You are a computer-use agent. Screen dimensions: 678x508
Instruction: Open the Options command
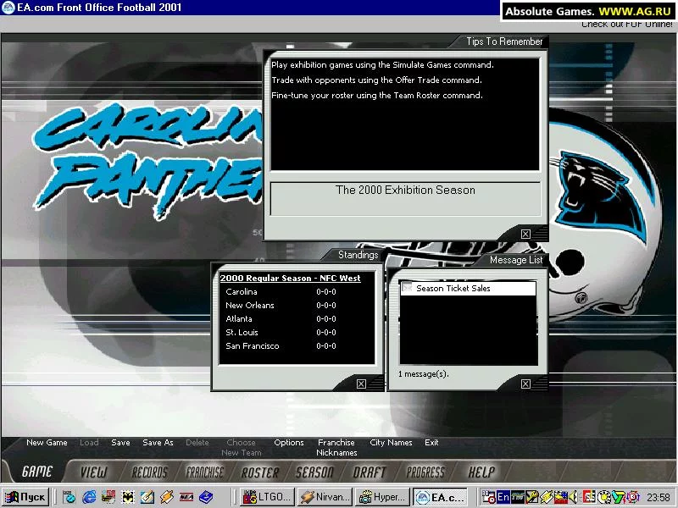click(x=289, y=443)
